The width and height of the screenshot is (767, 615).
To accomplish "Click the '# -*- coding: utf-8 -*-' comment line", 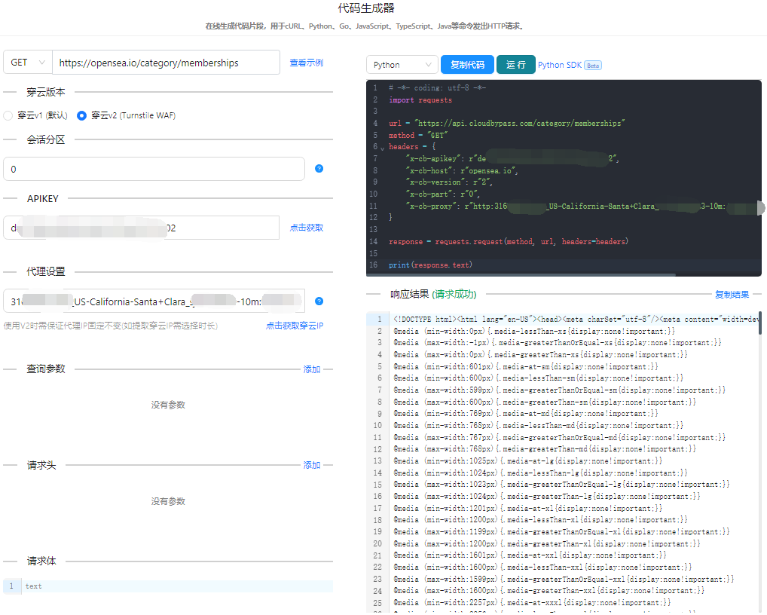I will 437,88.
